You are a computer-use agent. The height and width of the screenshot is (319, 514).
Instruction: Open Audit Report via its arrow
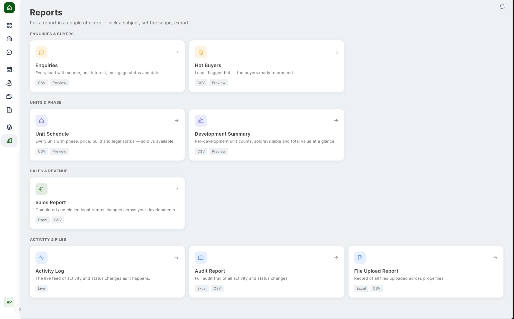point(336,258)
